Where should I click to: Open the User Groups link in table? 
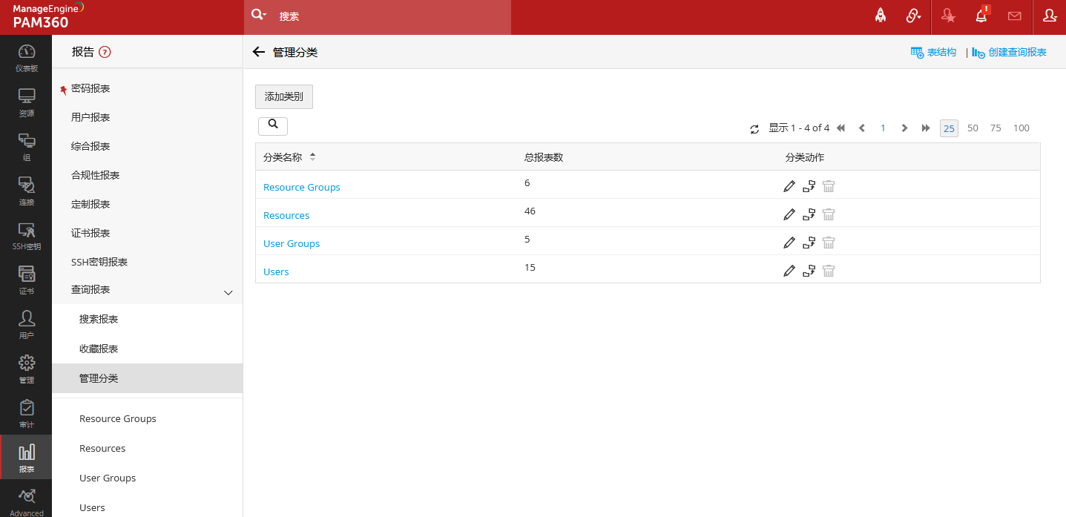[x=292, y=243]
